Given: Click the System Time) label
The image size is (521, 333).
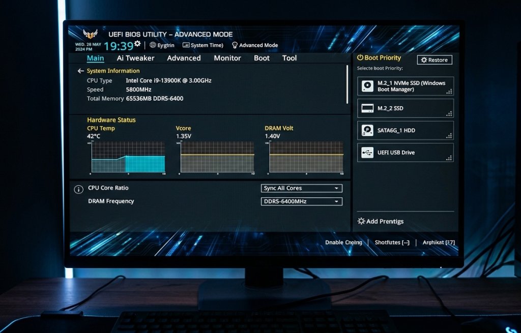Looking at the screenshot, I should click(207, 45).
